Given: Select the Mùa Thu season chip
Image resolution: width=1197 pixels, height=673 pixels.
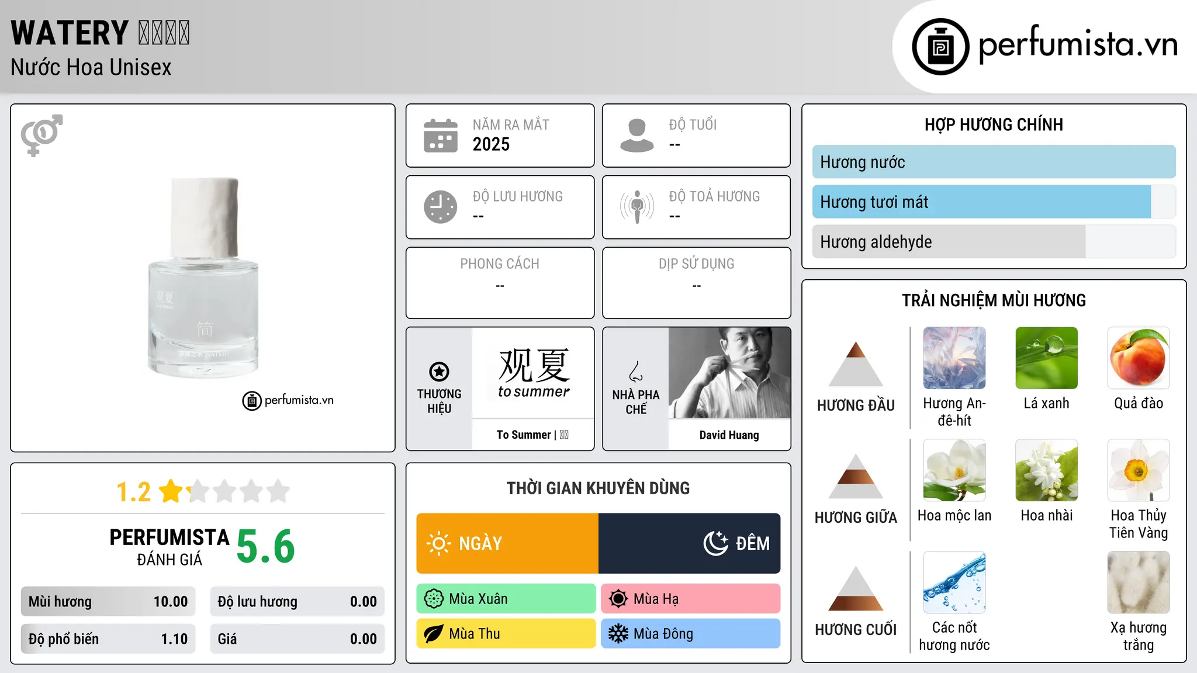Looking at the screenshot, I should (506, 634).
